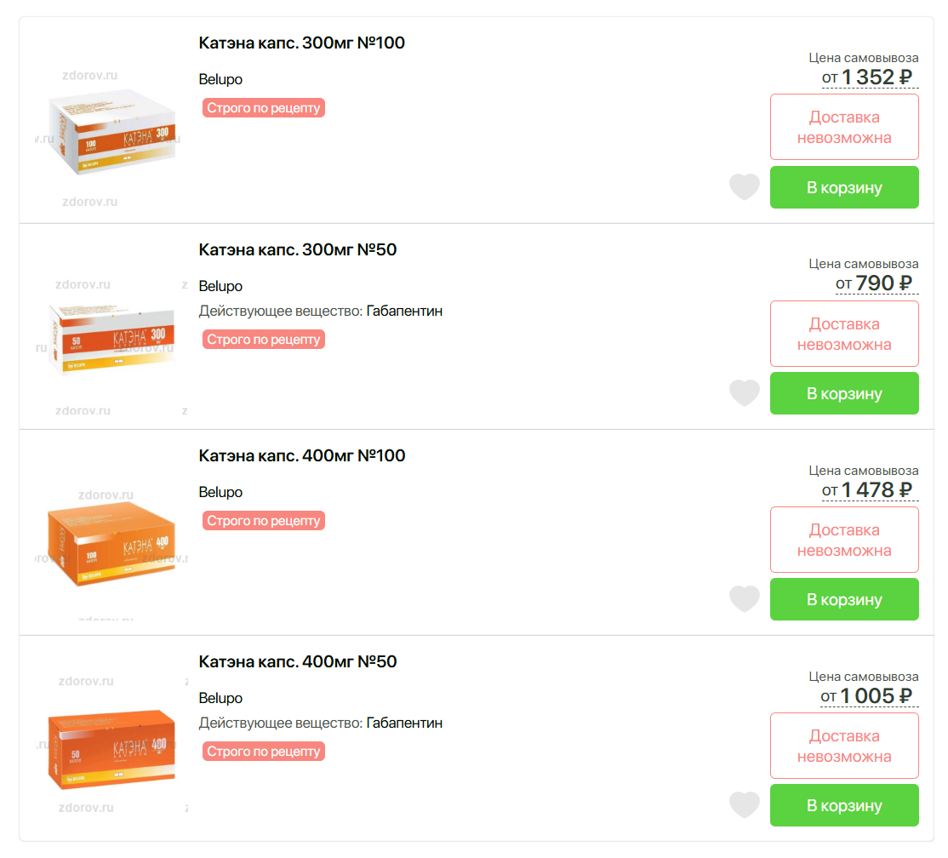This screenshot has width=948, height=858.
Task: View Катэна 300мг №50 box image
Action: pos(111,341)
